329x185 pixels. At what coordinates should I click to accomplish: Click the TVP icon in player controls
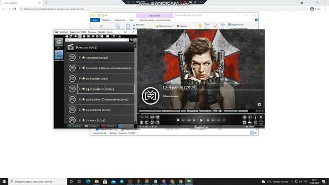[147, 117]
